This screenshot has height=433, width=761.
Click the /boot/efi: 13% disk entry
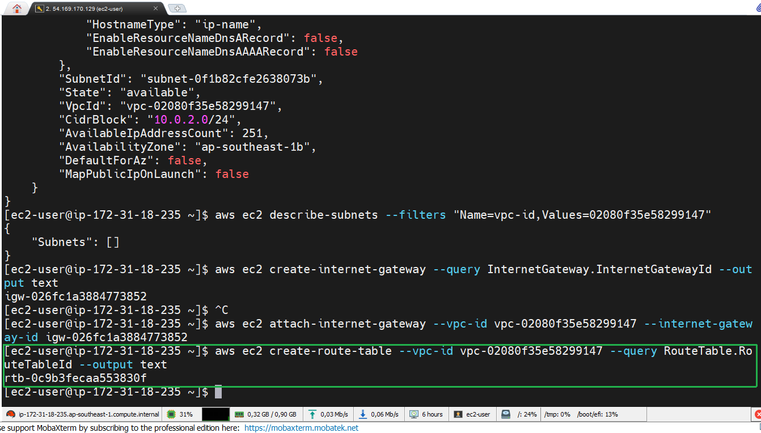597,414
